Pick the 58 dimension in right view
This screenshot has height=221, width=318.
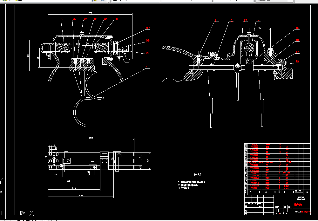point(260,27)
